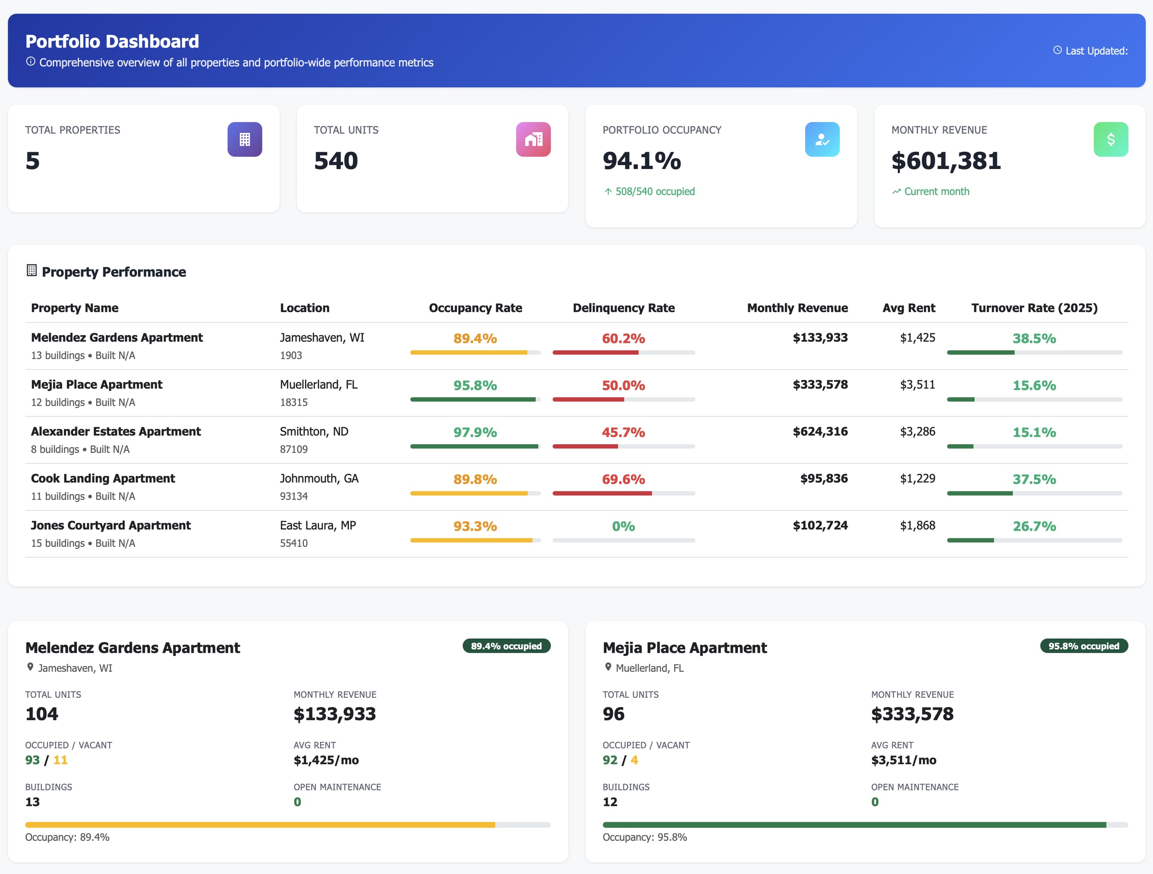Click the location pin for Muellerland, FL
Image resolution: width=1153 pixels, height=874 pixels.
click(x=607, y=668)
